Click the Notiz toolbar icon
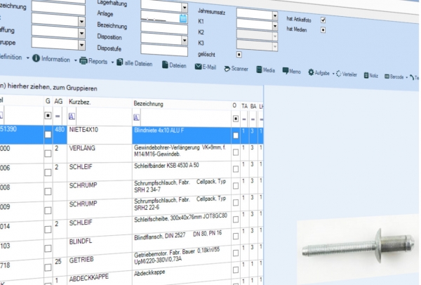421x285 pixels. [x=370, y=74]
